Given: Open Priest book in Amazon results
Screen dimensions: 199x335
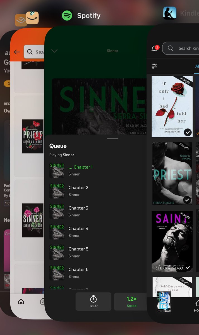Looking at the screenshot, I should tap(33, 136).
